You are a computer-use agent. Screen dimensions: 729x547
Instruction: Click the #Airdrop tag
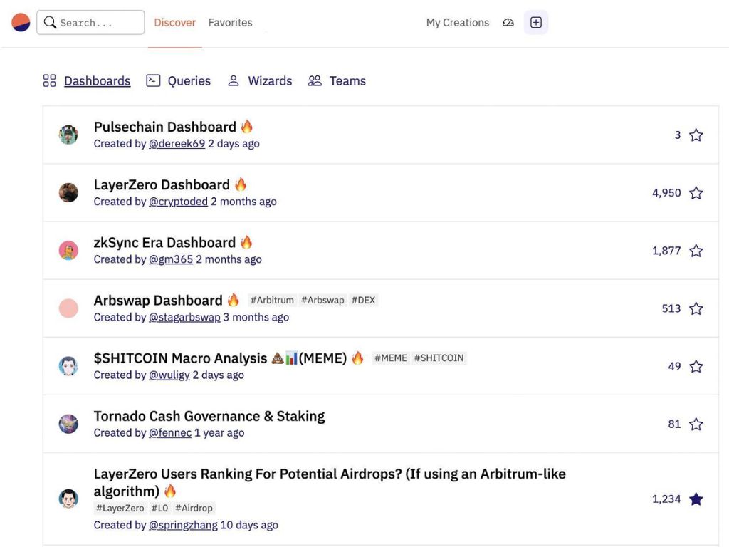tap(194, 508)
